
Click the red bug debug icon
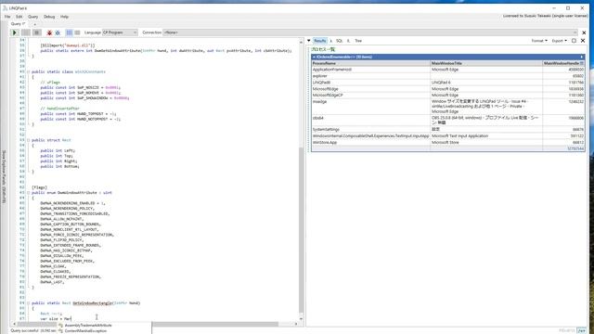tap(49, 33)
